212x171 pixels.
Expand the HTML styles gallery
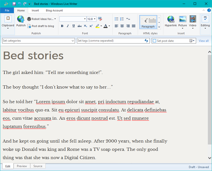[x=159, y=27]
